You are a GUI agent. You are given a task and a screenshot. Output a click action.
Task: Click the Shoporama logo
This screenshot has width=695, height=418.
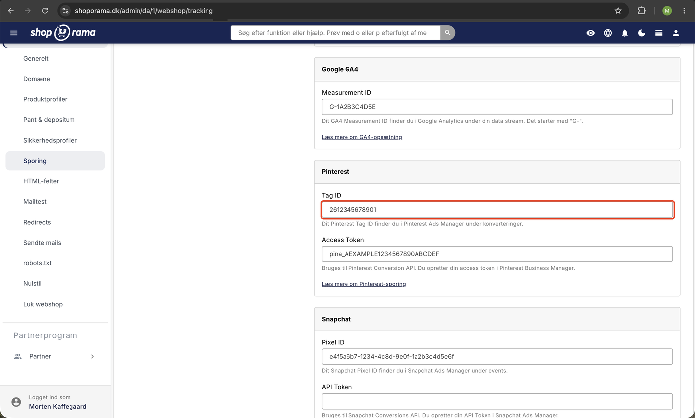(63, 33)
